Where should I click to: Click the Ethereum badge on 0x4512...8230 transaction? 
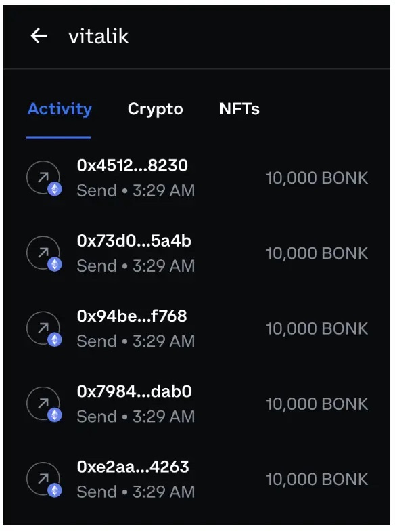click(54, 189)
